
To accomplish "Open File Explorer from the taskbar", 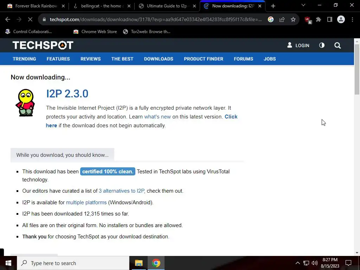I will coord(139,263).
